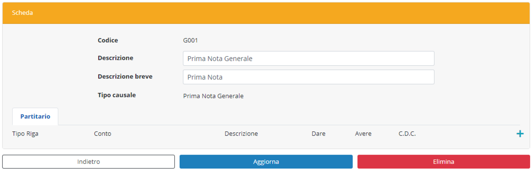Viewport: 532px width, 172px height.
Task: Add a new row with plus icon
Action: tap(520, 134)
